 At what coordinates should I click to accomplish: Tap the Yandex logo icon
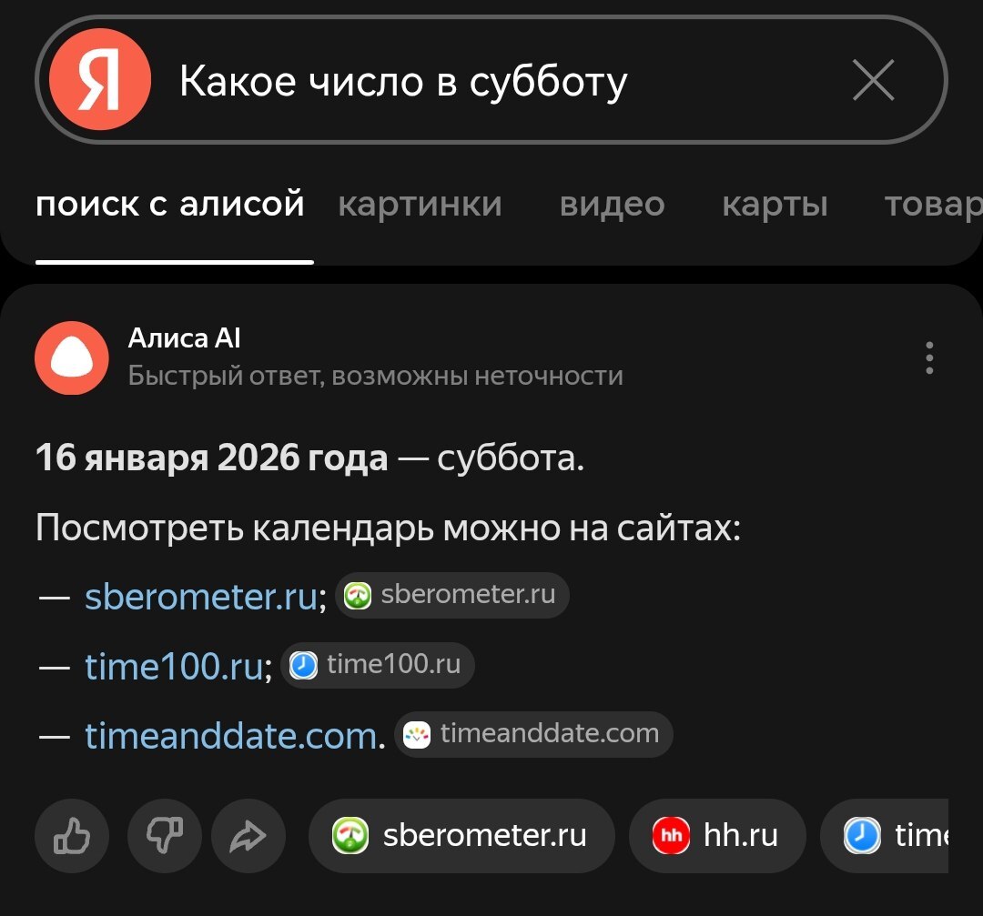(x=98, y=80)
